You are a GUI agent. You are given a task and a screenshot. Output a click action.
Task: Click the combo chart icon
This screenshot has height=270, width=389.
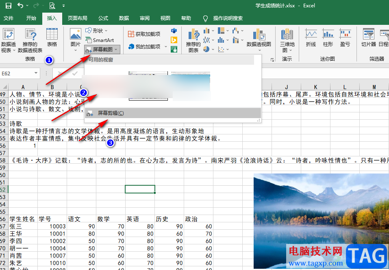tap(236, 40)
